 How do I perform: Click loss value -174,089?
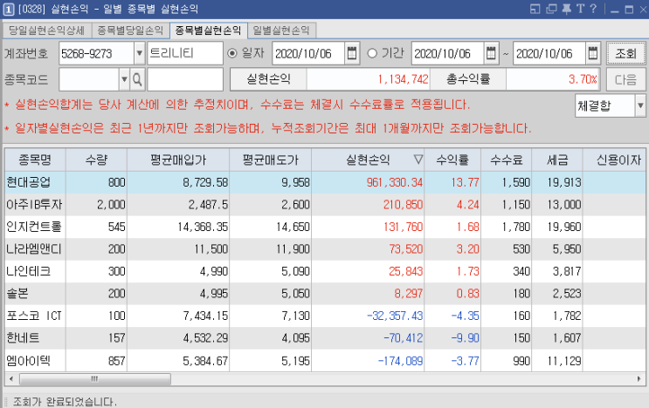point(400,361)
